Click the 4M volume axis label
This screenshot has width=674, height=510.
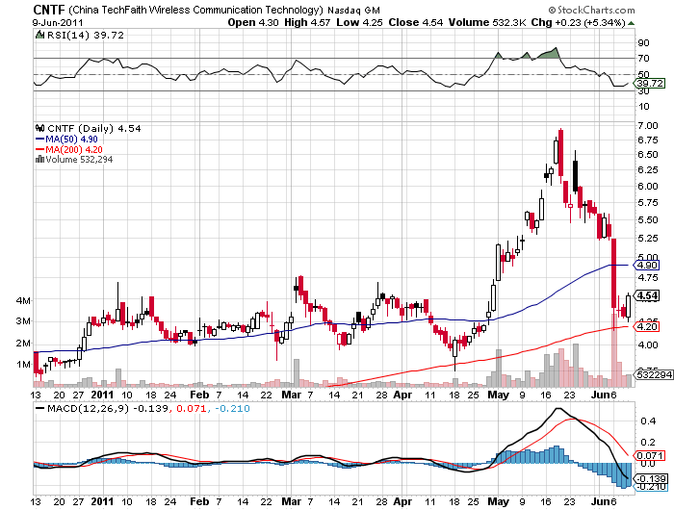click(x=23, y=300)
